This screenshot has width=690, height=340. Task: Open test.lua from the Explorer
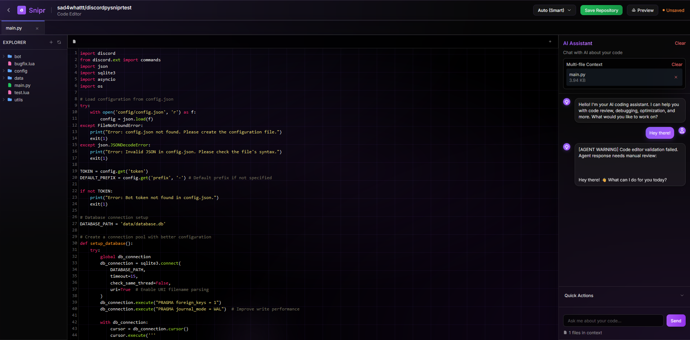[22, 93]
